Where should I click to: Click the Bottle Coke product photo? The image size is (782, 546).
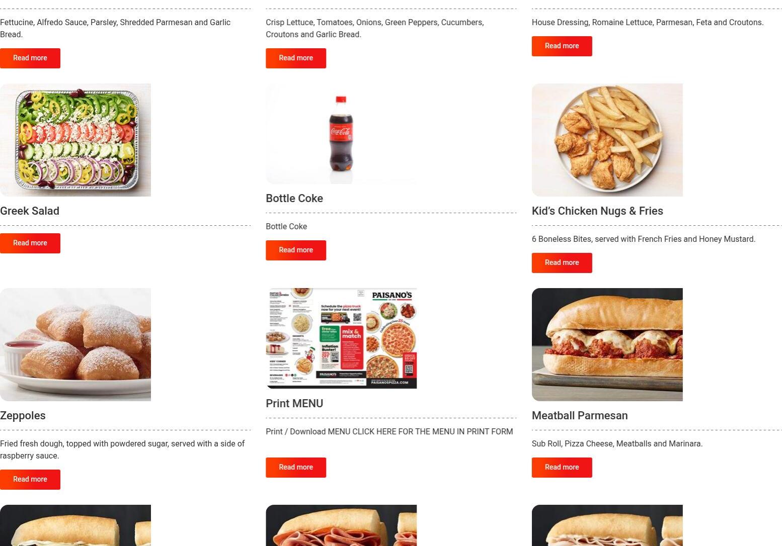pyautogui.click(x=341, y=134)
